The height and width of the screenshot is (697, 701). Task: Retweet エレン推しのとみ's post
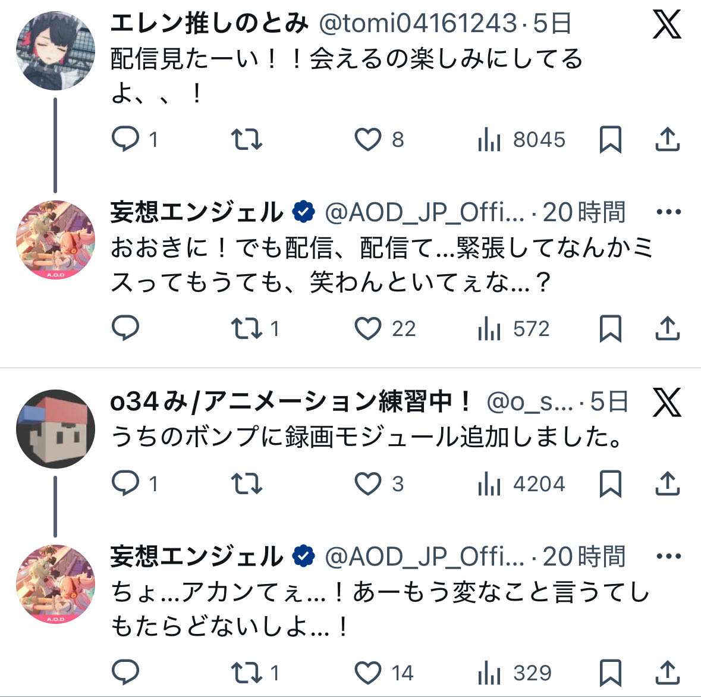point(246,139)
